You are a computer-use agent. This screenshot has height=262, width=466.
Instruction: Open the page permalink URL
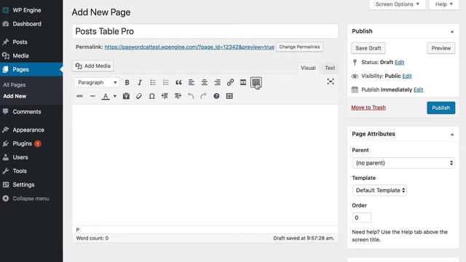click(189, 47)
